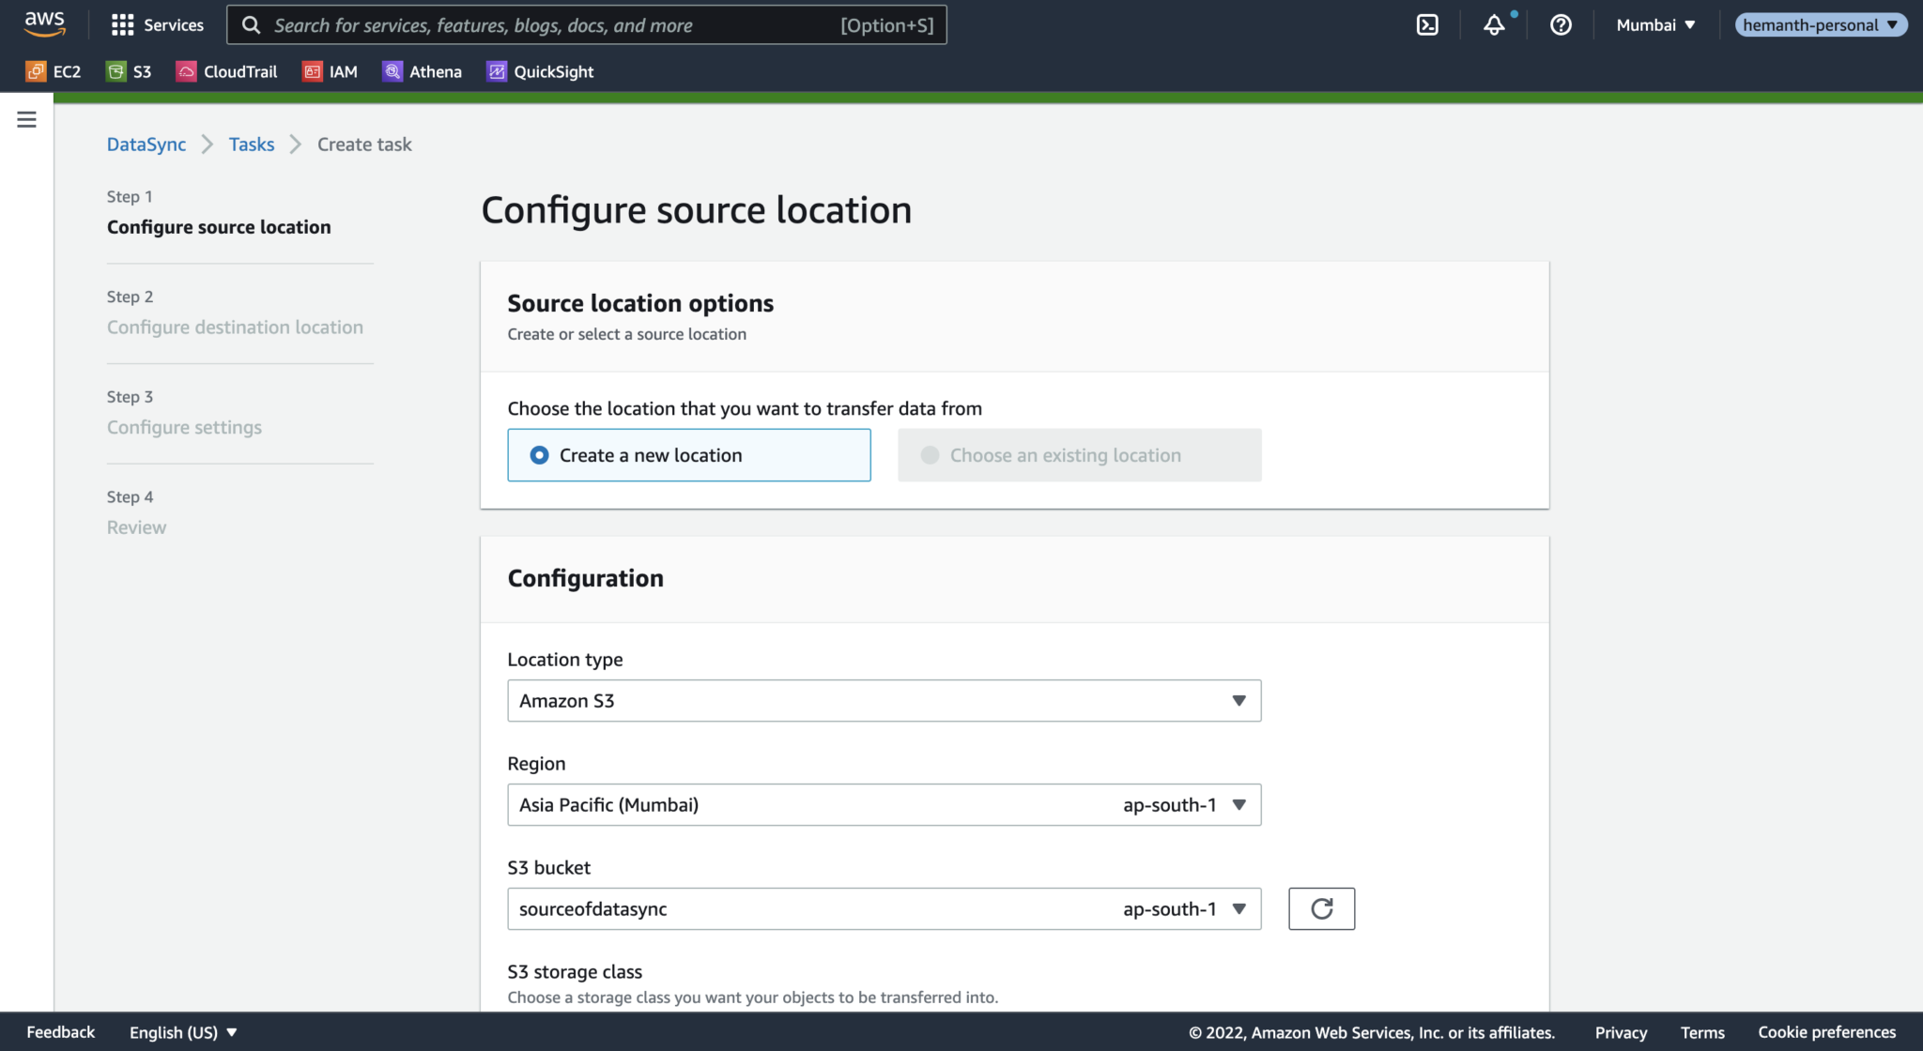The image size is (1923, 1051).
Task: Refresh the S3 bucket list
Action: click(x=1321, y=908)
